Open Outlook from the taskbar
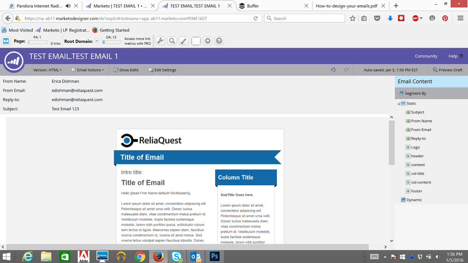 (x=196, y=256)
